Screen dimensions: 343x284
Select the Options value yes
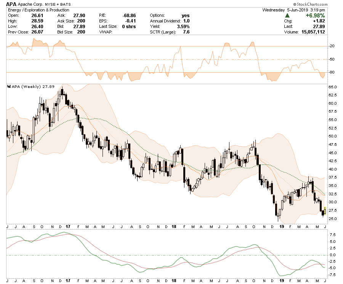pos(186,16)
